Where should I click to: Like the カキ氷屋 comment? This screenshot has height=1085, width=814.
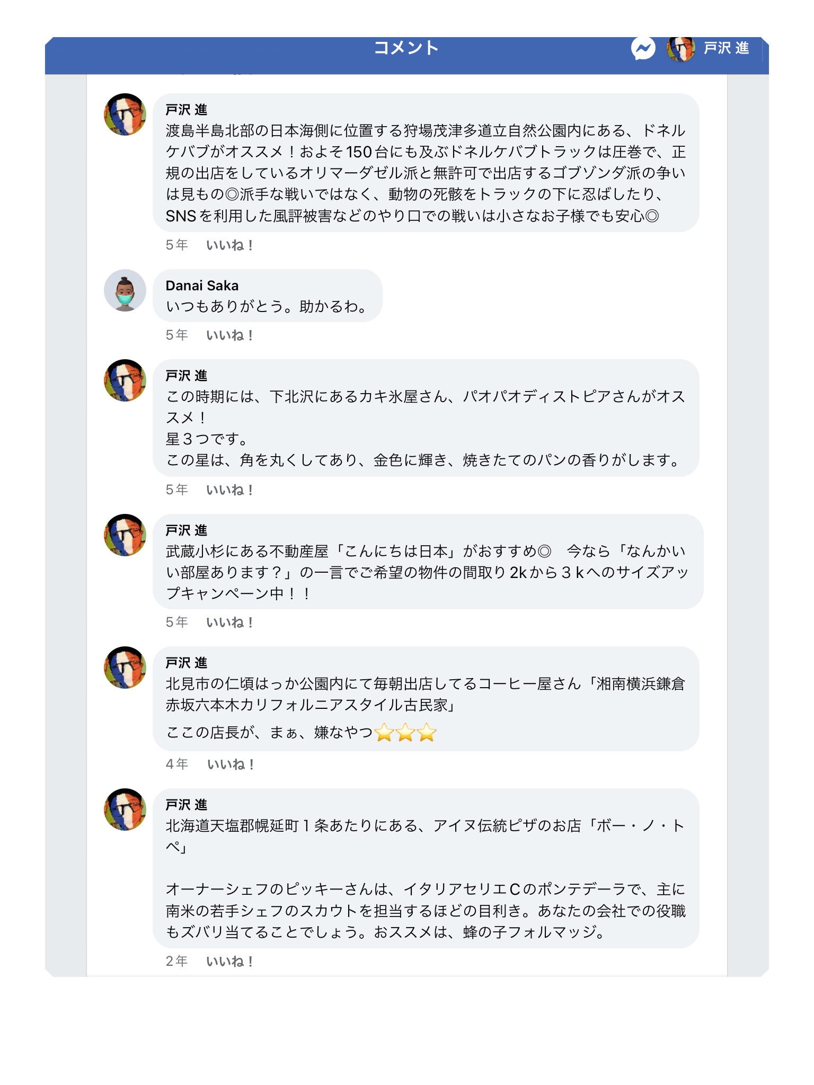click(x=229, y=490)
